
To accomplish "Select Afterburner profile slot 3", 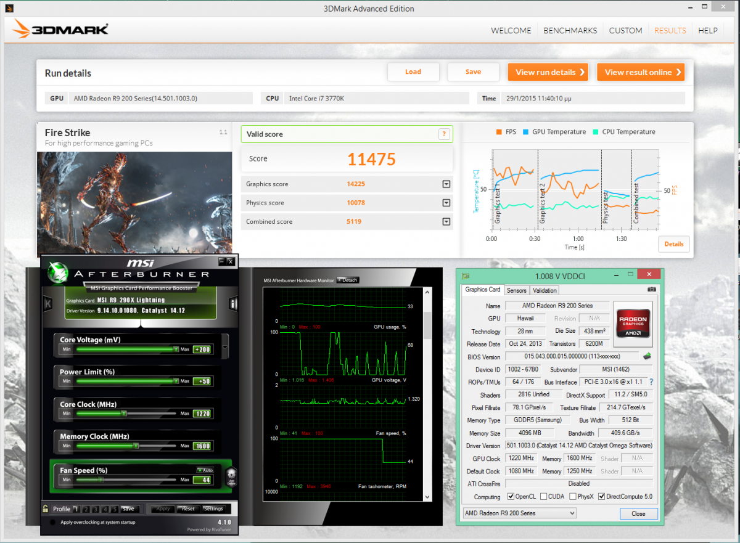I will tap(96, 509).
